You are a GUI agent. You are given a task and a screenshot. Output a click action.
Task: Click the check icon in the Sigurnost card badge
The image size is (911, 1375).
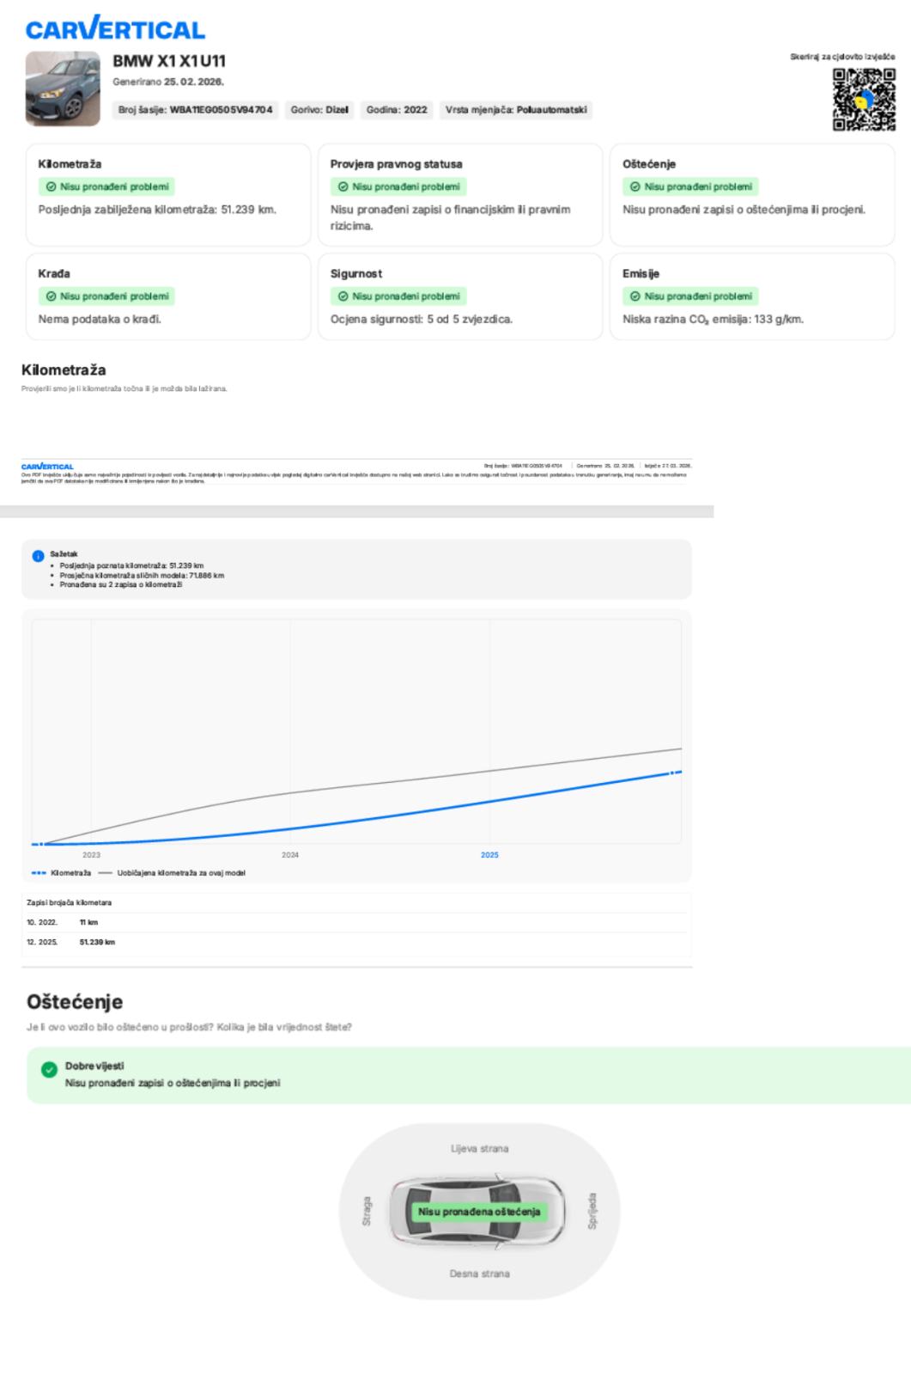point(343,296)
